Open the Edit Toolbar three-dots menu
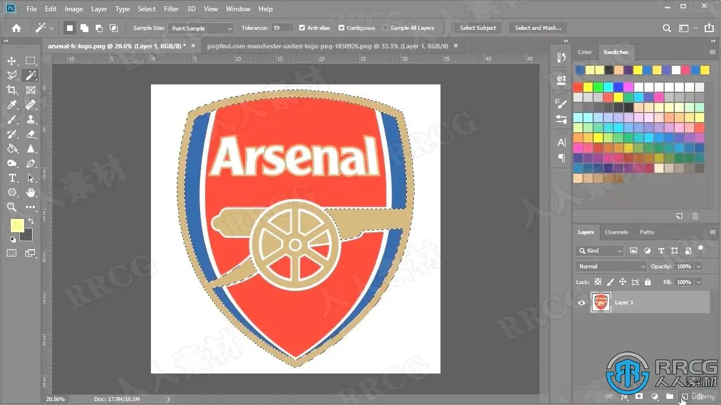The height and width of the screenshot is (405, 721). 30,208
